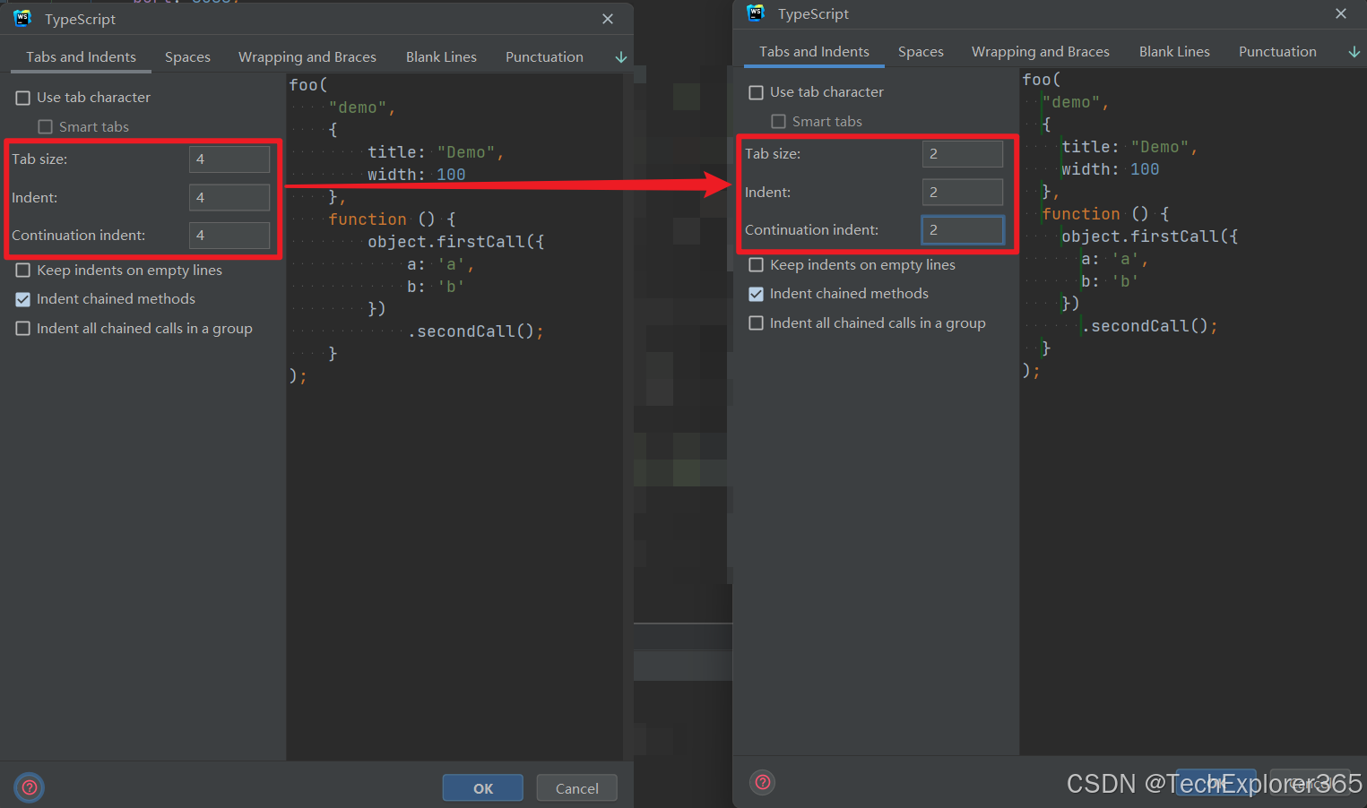Focus Continuation indent field showing 2

pos(963,230)
